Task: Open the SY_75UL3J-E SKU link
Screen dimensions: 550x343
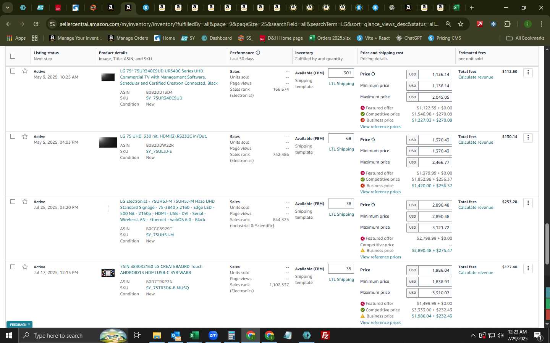Action: [159, 151]
